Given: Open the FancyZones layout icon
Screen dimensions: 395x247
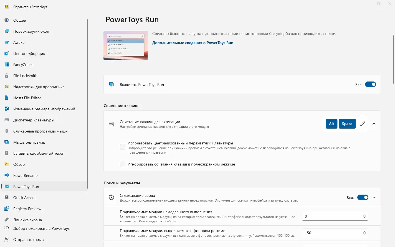Looking at the screenshot, I should pyautogui.click(x=7, y=65).
